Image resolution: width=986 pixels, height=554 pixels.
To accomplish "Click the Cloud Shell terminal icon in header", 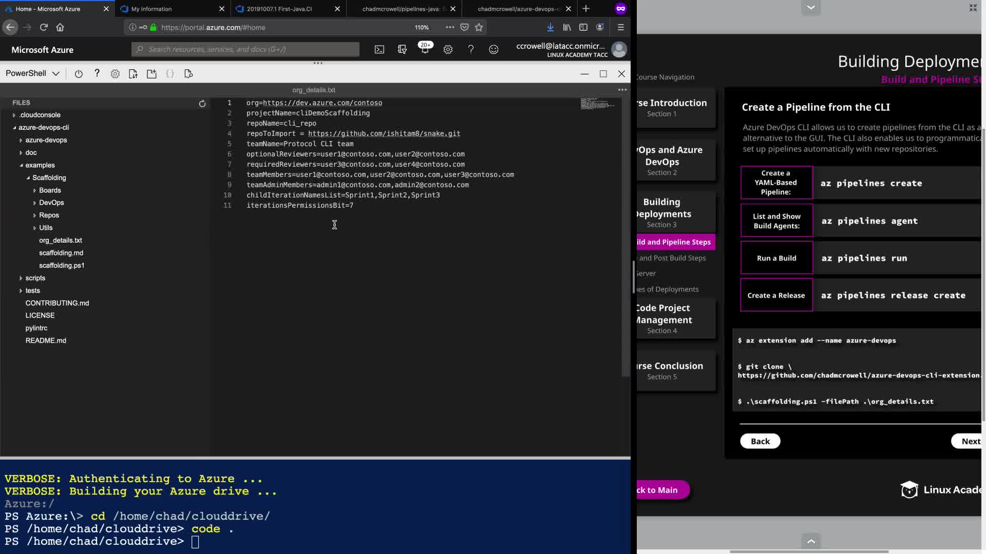I will 379,49.
